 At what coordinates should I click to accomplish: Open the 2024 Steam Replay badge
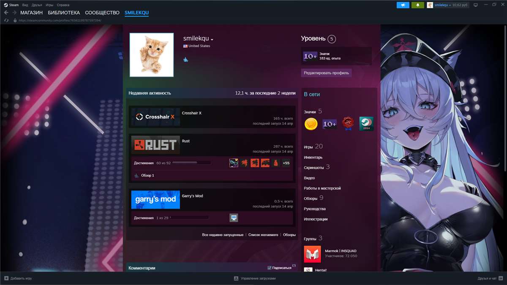(x=366, y=124)
